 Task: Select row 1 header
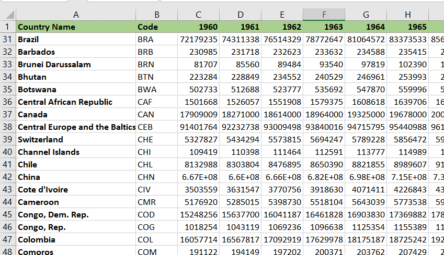coord(8,27)
